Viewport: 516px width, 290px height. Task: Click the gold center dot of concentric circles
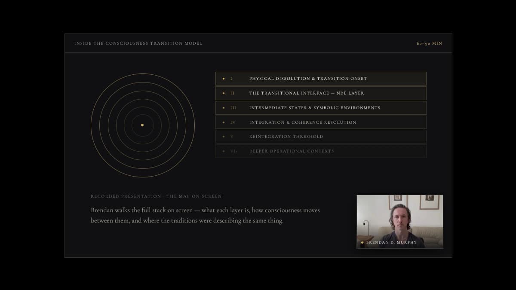pos(142,125)
